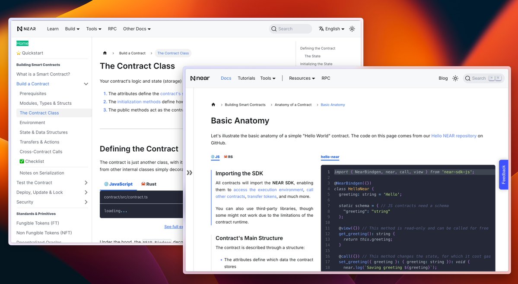The image size is (518, 284).
Task: Toggle the theme sun icon near Blog
Action: click(455, 78)
